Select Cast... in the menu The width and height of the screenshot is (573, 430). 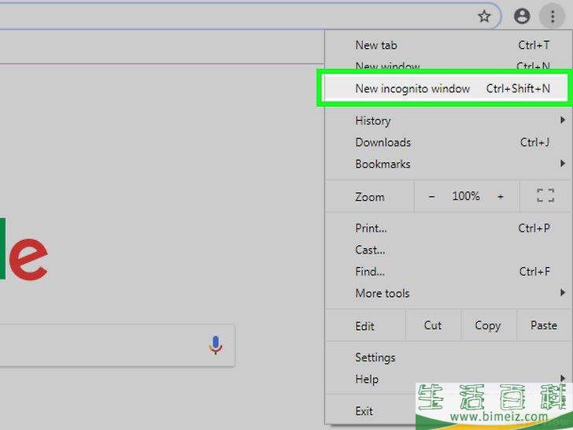[x=448, y=250]
